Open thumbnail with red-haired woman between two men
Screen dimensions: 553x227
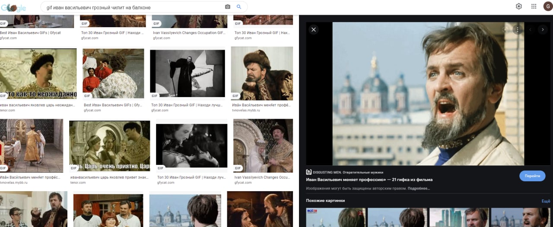[108, 211]
